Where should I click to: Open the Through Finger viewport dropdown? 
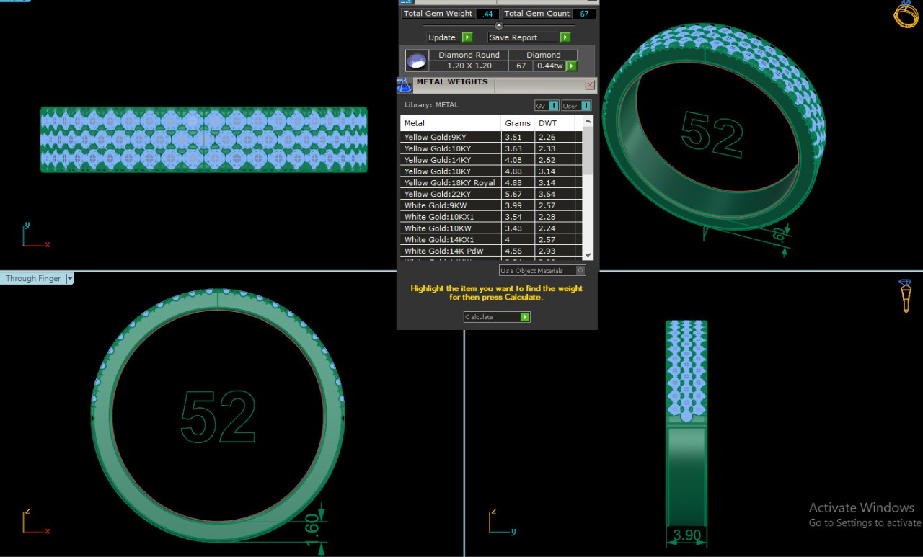(70, 279)
